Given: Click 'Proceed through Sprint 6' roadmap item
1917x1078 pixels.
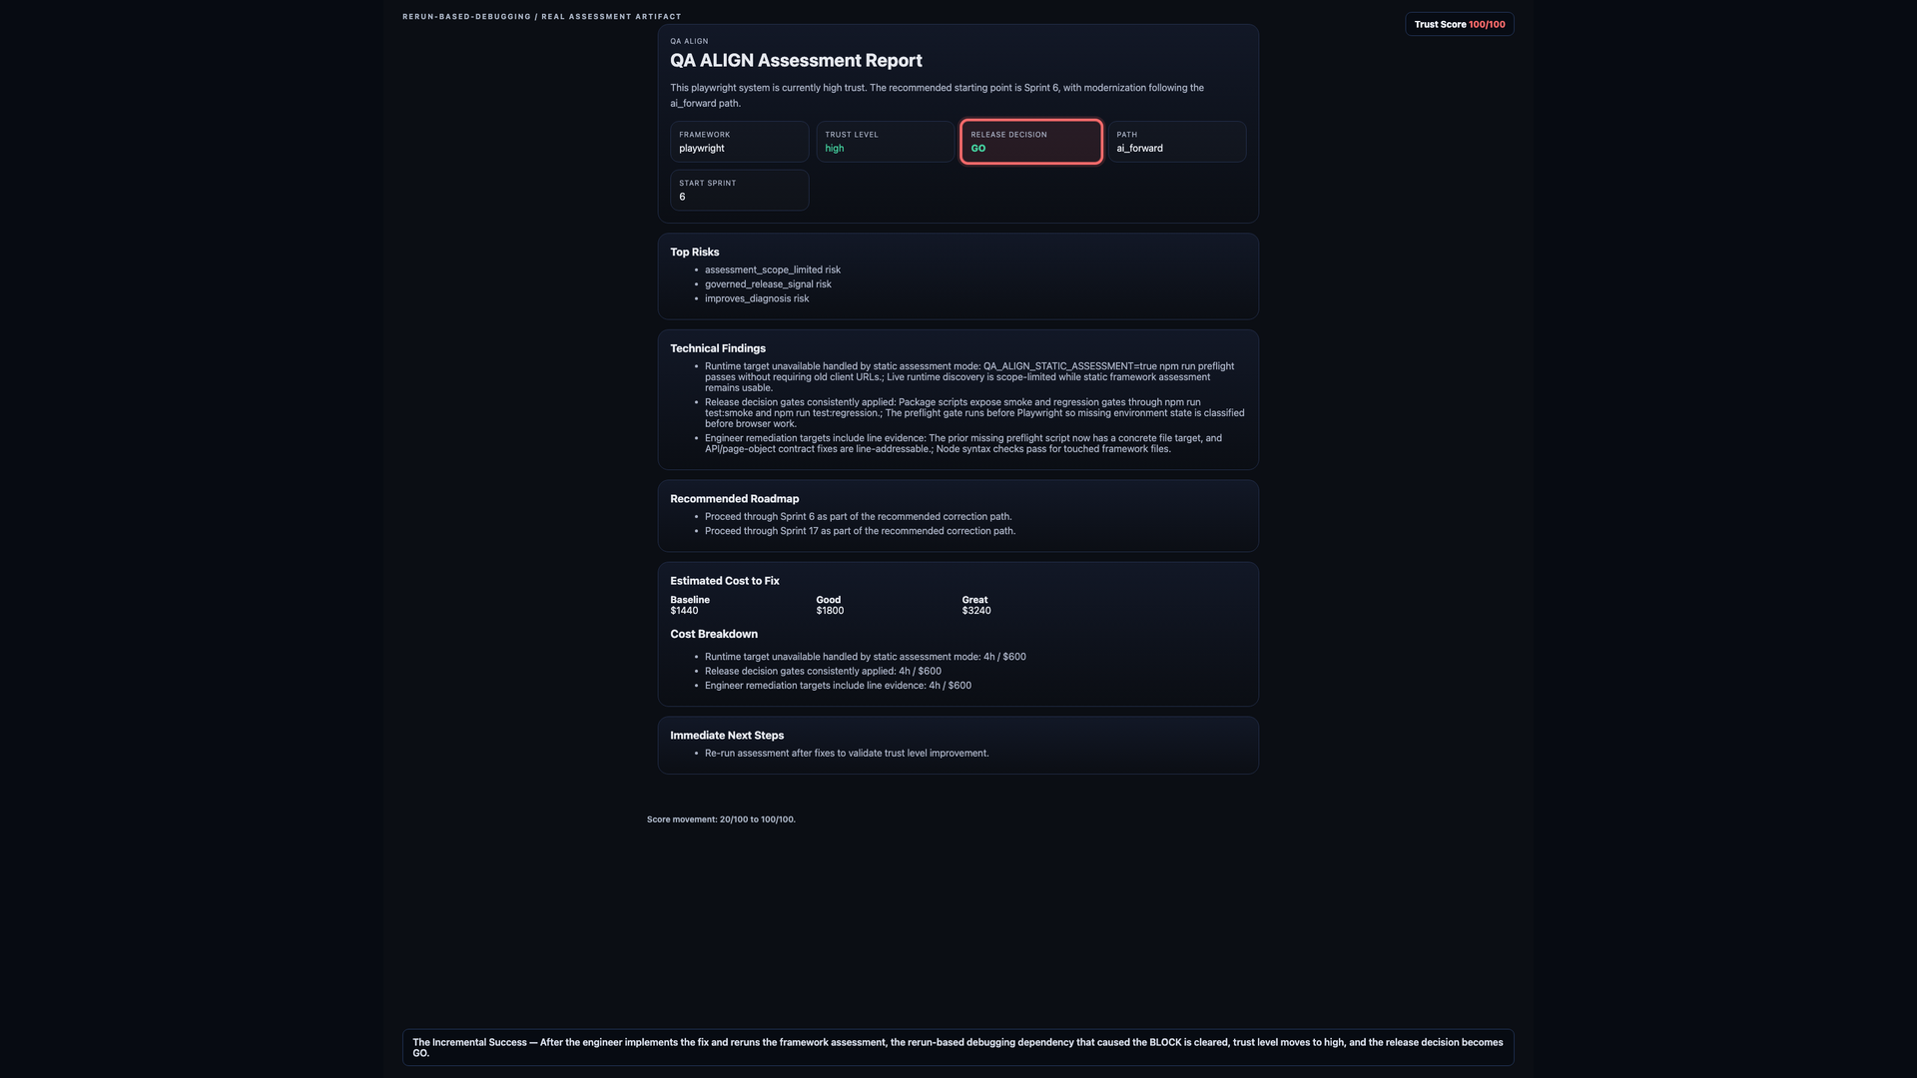Looking at the screenshot, I should pos(858,517).
